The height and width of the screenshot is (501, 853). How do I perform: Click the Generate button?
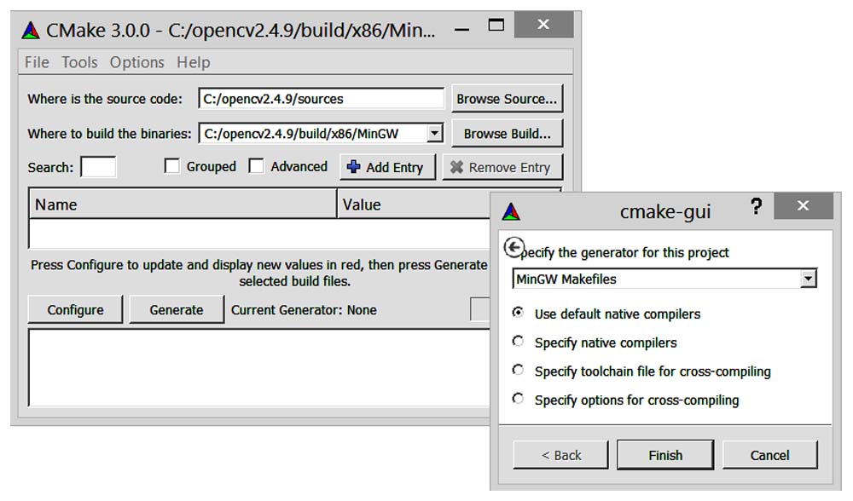click(177, 310)
